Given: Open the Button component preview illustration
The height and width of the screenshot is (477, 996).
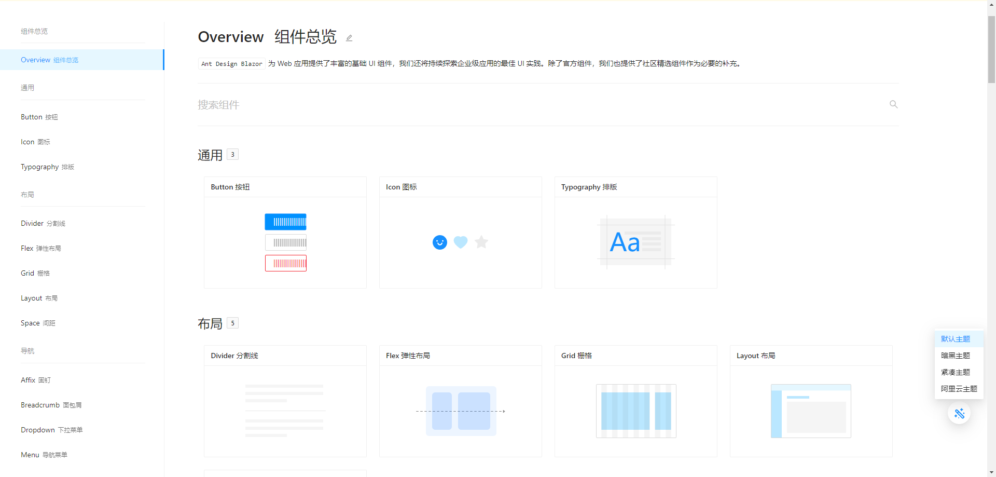Looking at the screenshot, I should click(285, 242).
